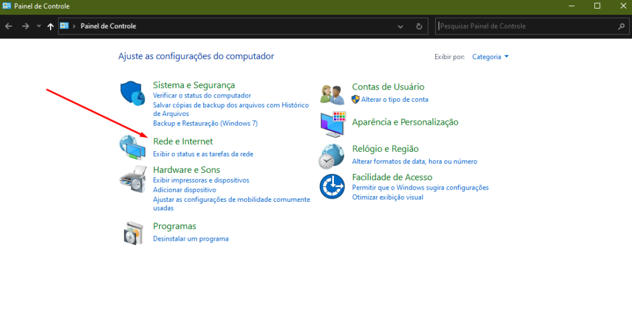Viewport: 632px width, 332px height.
Task: Click Alterar o tipo de conta
Action: [x=394, y=99]
